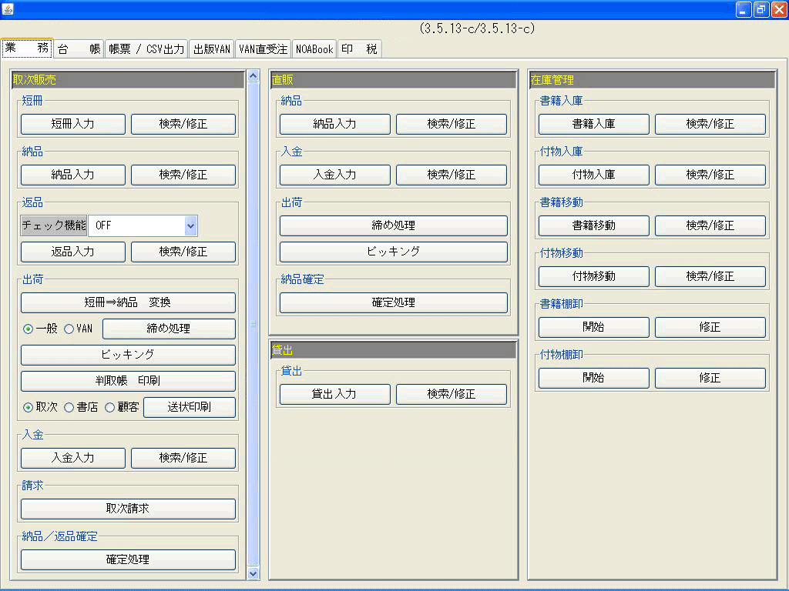Select the VAN radio button under 出荷

[x=69, y=329]
